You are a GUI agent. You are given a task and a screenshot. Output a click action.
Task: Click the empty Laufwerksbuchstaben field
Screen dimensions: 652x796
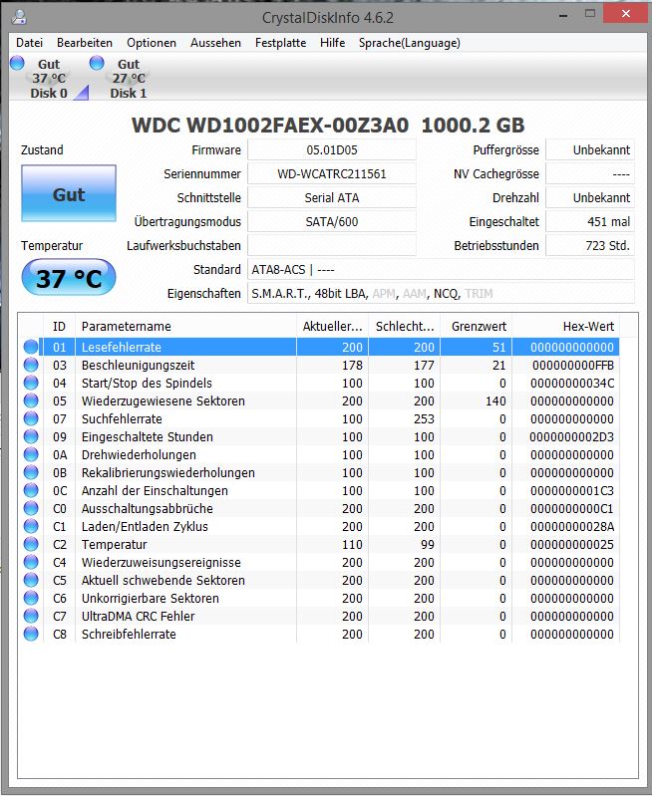click(x=332, y=245)
